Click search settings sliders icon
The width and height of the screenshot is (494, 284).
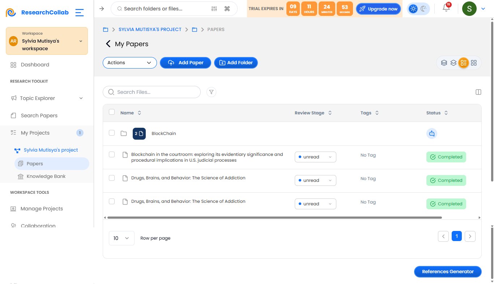(x=214, y=9)
